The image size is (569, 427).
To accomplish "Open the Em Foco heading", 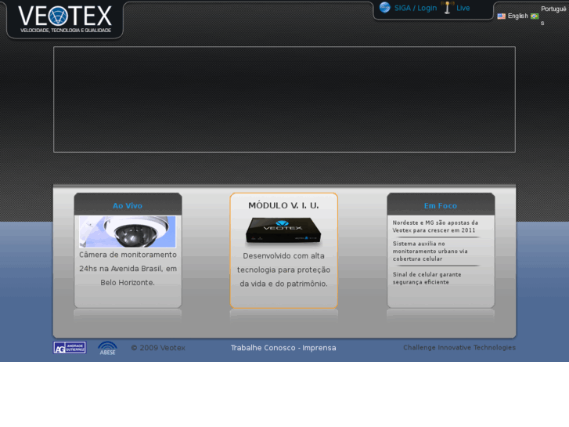I will click(x=440, y=206).
